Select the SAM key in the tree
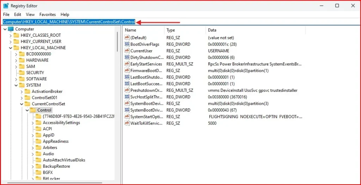This screenshot has height=185, width=361. click(31, 66)
